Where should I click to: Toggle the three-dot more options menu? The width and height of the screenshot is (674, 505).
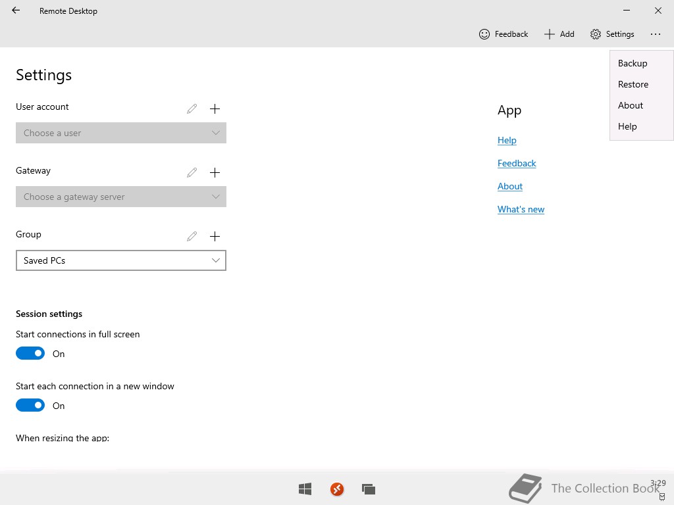tap(655, 34)
